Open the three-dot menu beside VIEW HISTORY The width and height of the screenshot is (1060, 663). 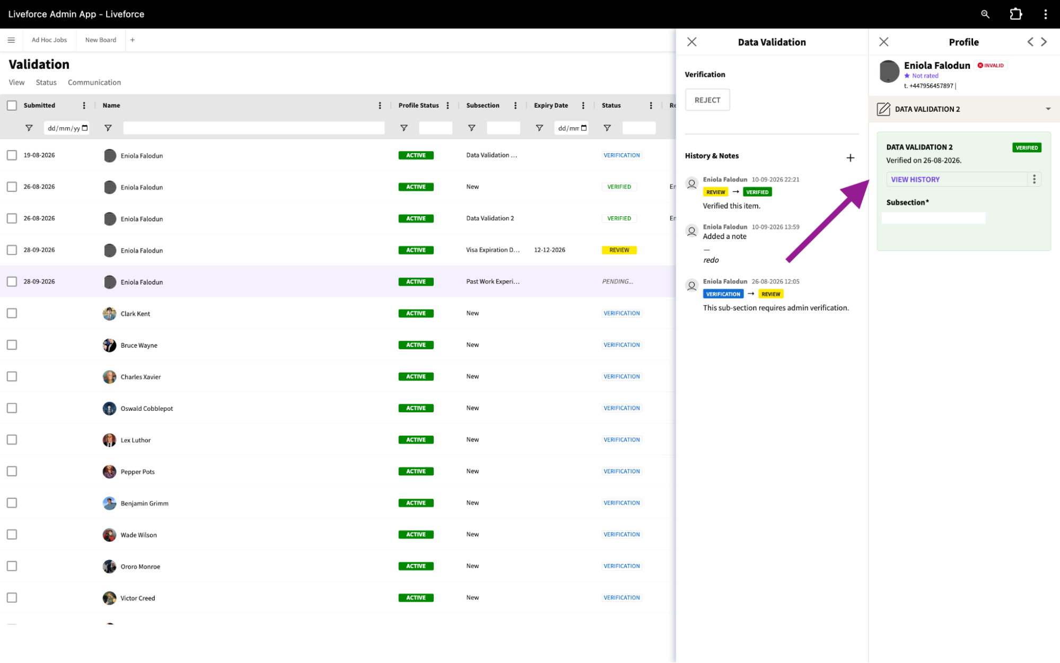(x=1034, y=180)
